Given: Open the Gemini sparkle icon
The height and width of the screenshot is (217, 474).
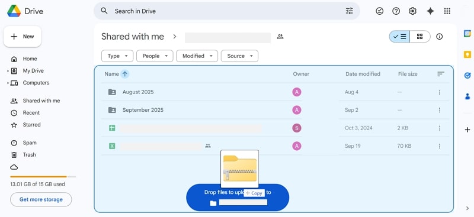Looking at the screenshot, I should (x=430, y=11).
